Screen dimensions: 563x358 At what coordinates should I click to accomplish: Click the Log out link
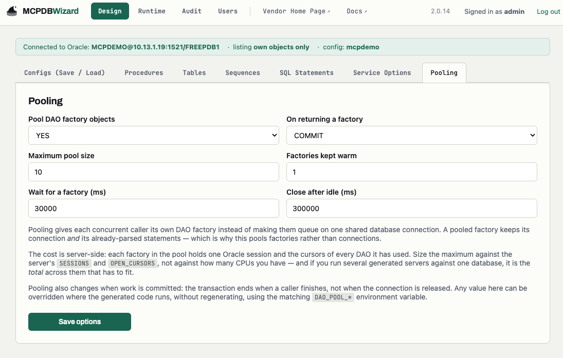coord(548,11)
